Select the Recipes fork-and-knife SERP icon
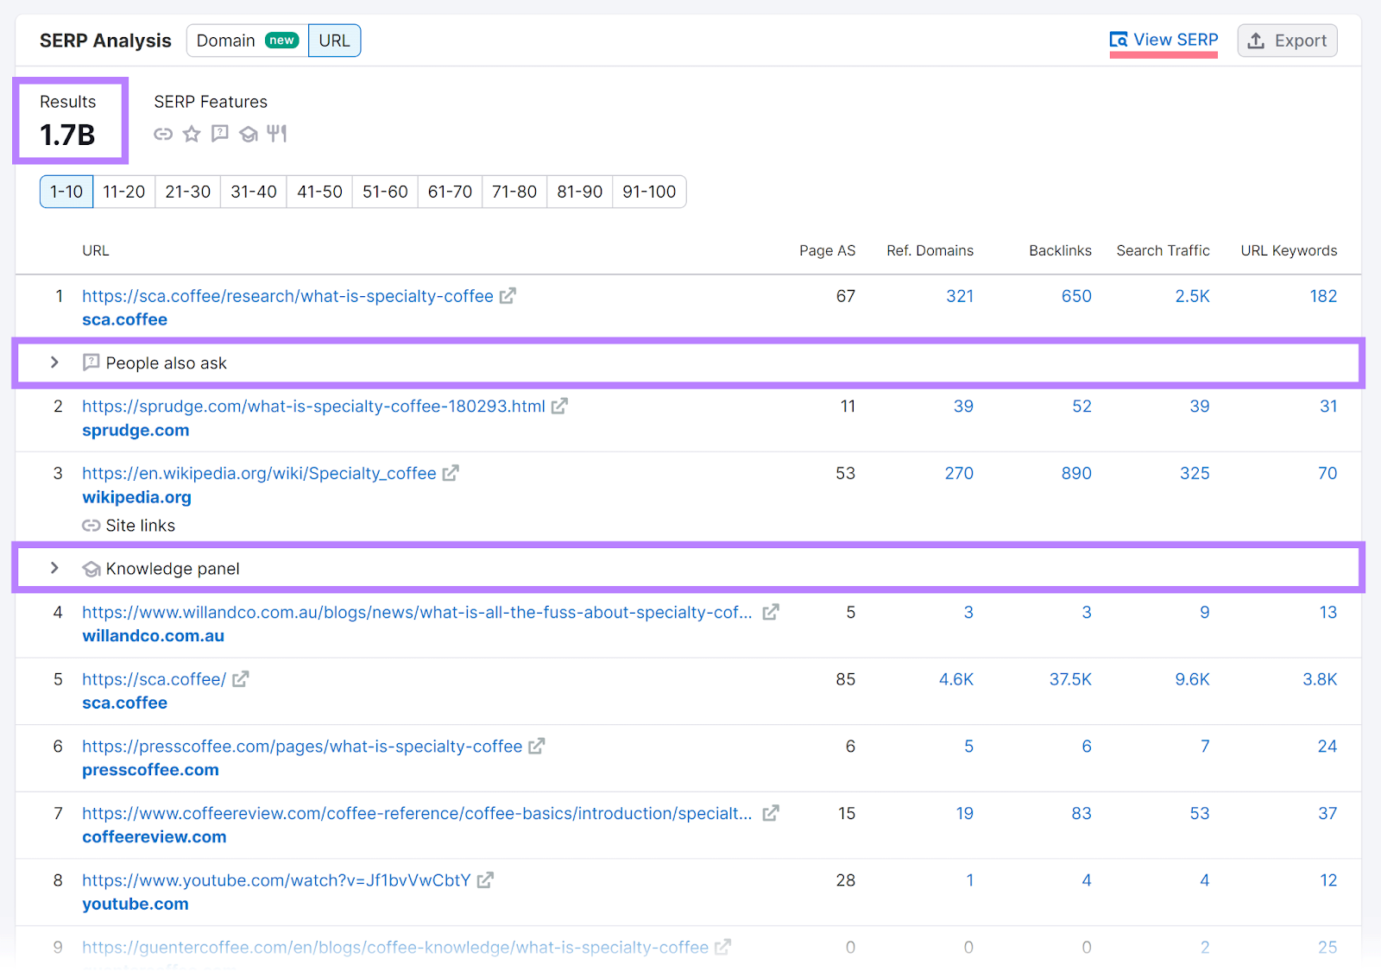The width and height of the screenshot is (1381, 971). (277, 134)
